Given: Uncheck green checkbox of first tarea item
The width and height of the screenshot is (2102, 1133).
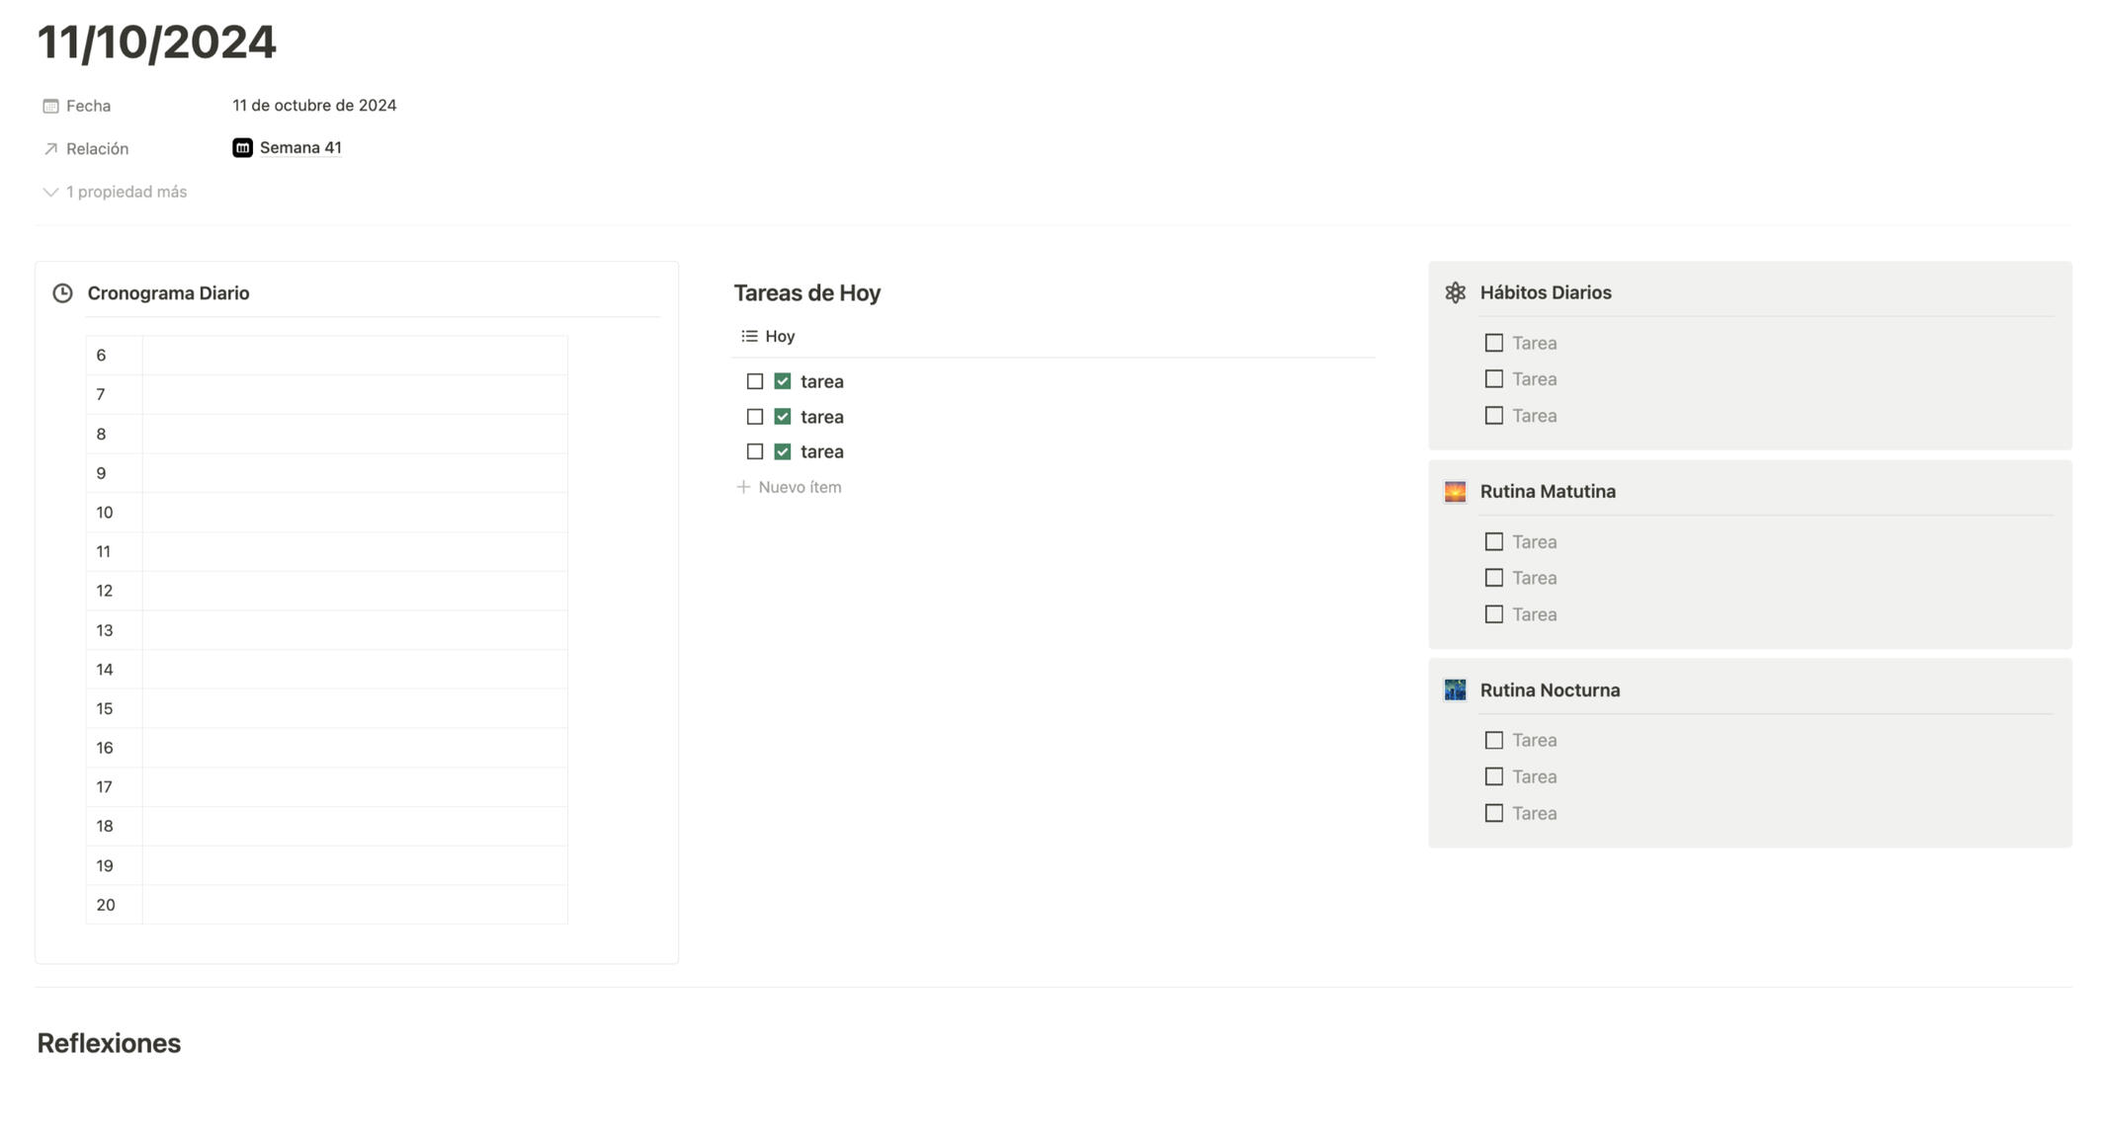Looking at the screenshot, I should [783, 381].
